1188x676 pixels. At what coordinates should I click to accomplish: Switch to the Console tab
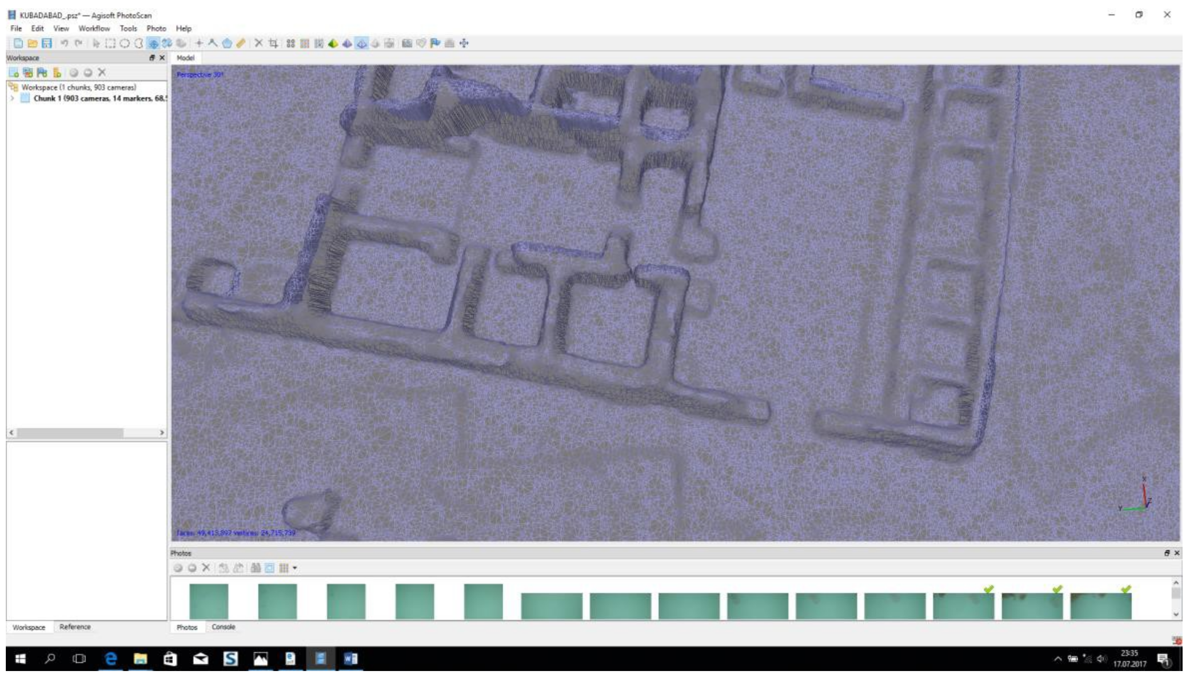(223, 627)
